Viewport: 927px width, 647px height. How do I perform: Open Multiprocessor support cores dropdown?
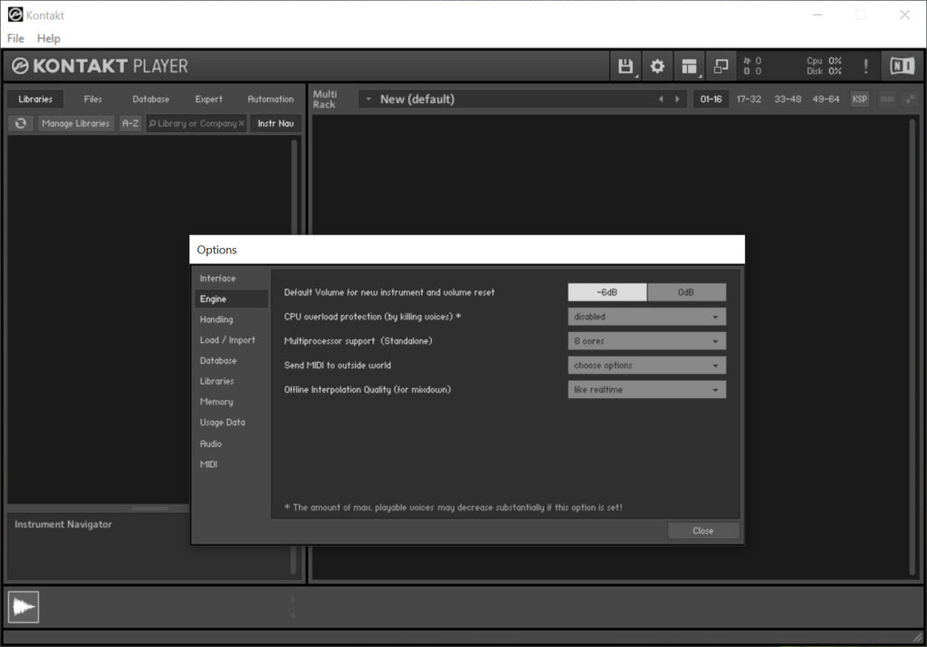coord(646,341)
